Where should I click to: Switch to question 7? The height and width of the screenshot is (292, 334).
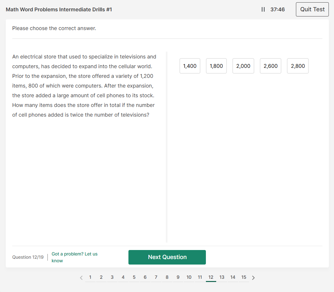156,277
